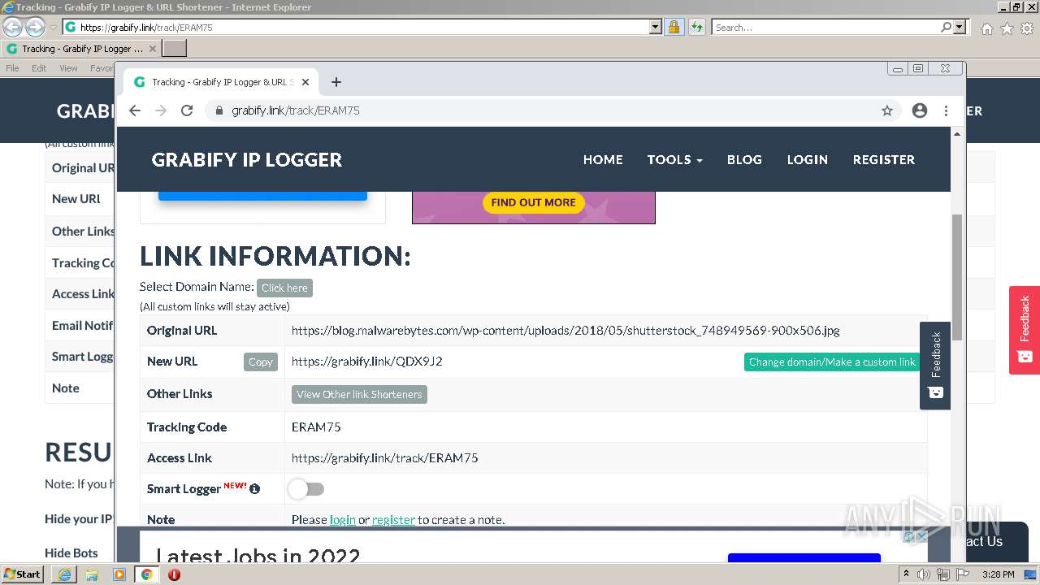
Task: Click New URL grabify.link/QDX9J2 text
Action: pos(367,362)
